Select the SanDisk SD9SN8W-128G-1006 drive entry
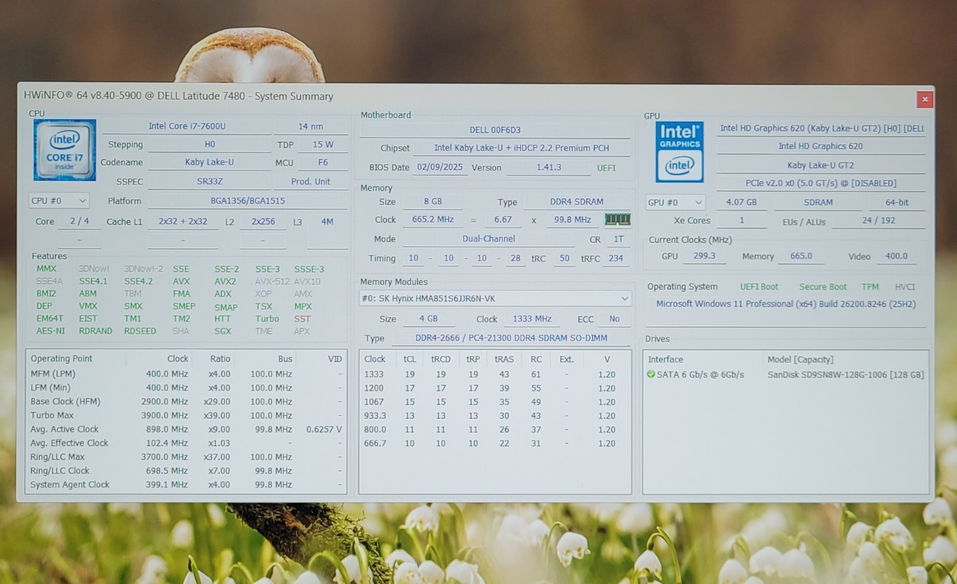This screenshot has width=957, height=584. click(845, 375)
